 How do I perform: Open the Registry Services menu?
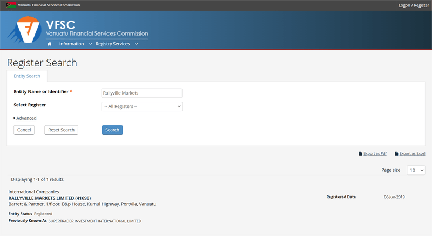112,44
